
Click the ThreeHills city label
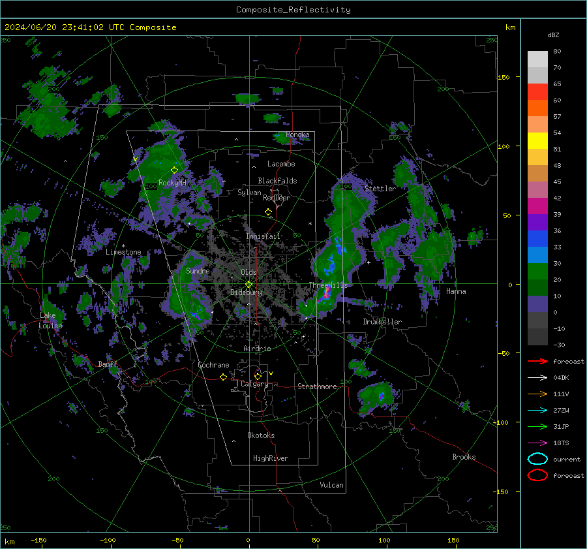pyautogui.click(x=328, y=285)
